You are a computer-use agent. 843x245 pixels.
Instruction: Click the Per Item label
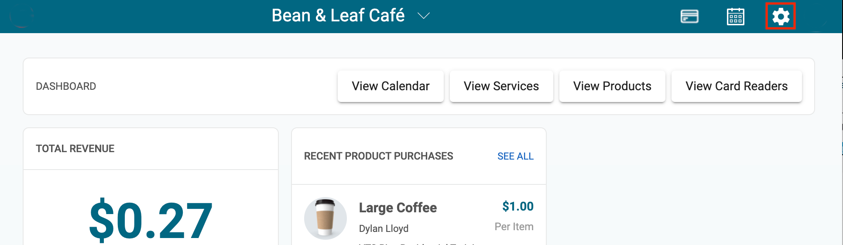pyautogui.click(x=514, y=227)
